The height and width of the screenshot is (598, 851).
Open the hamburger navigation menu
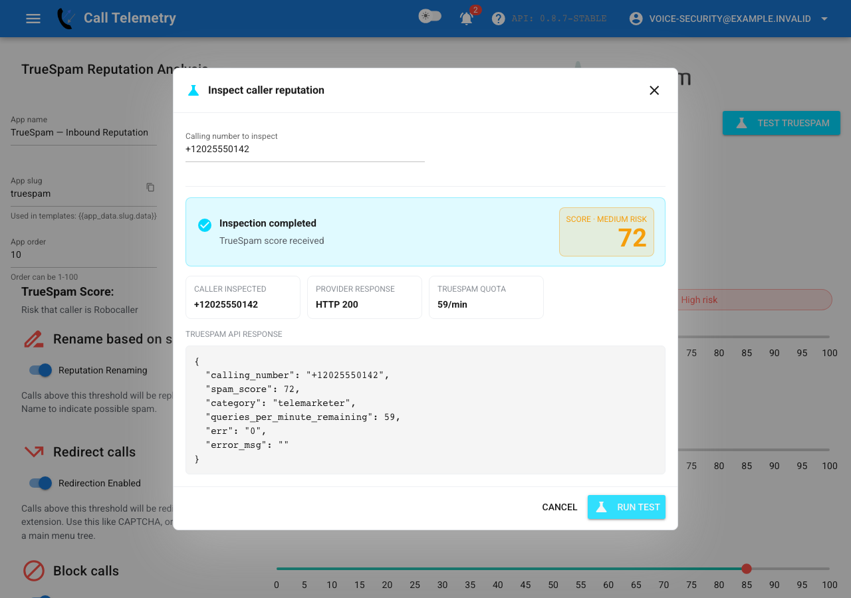pyautogui.click(x=33, y=19)
